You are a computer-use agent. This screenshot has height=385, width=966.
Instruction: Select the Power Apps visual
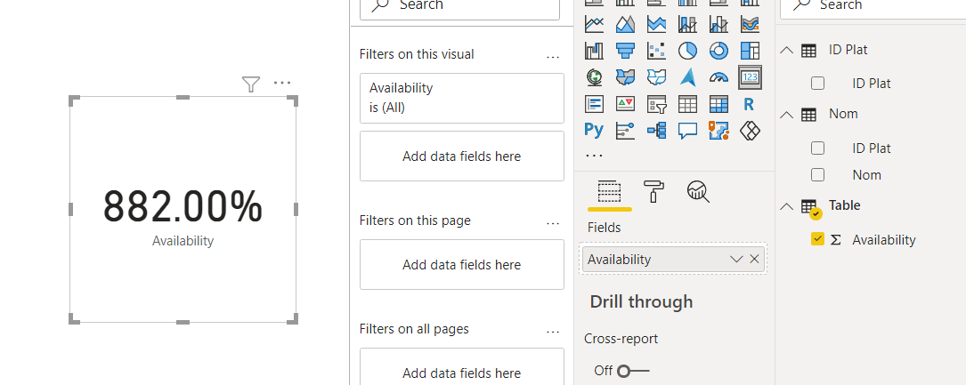pos(750,130)
